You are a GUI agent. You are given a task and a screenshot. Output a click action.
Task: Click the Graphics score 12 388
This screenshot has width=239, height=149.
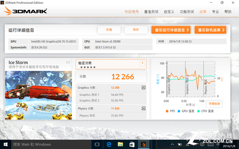tap(115, 88)
